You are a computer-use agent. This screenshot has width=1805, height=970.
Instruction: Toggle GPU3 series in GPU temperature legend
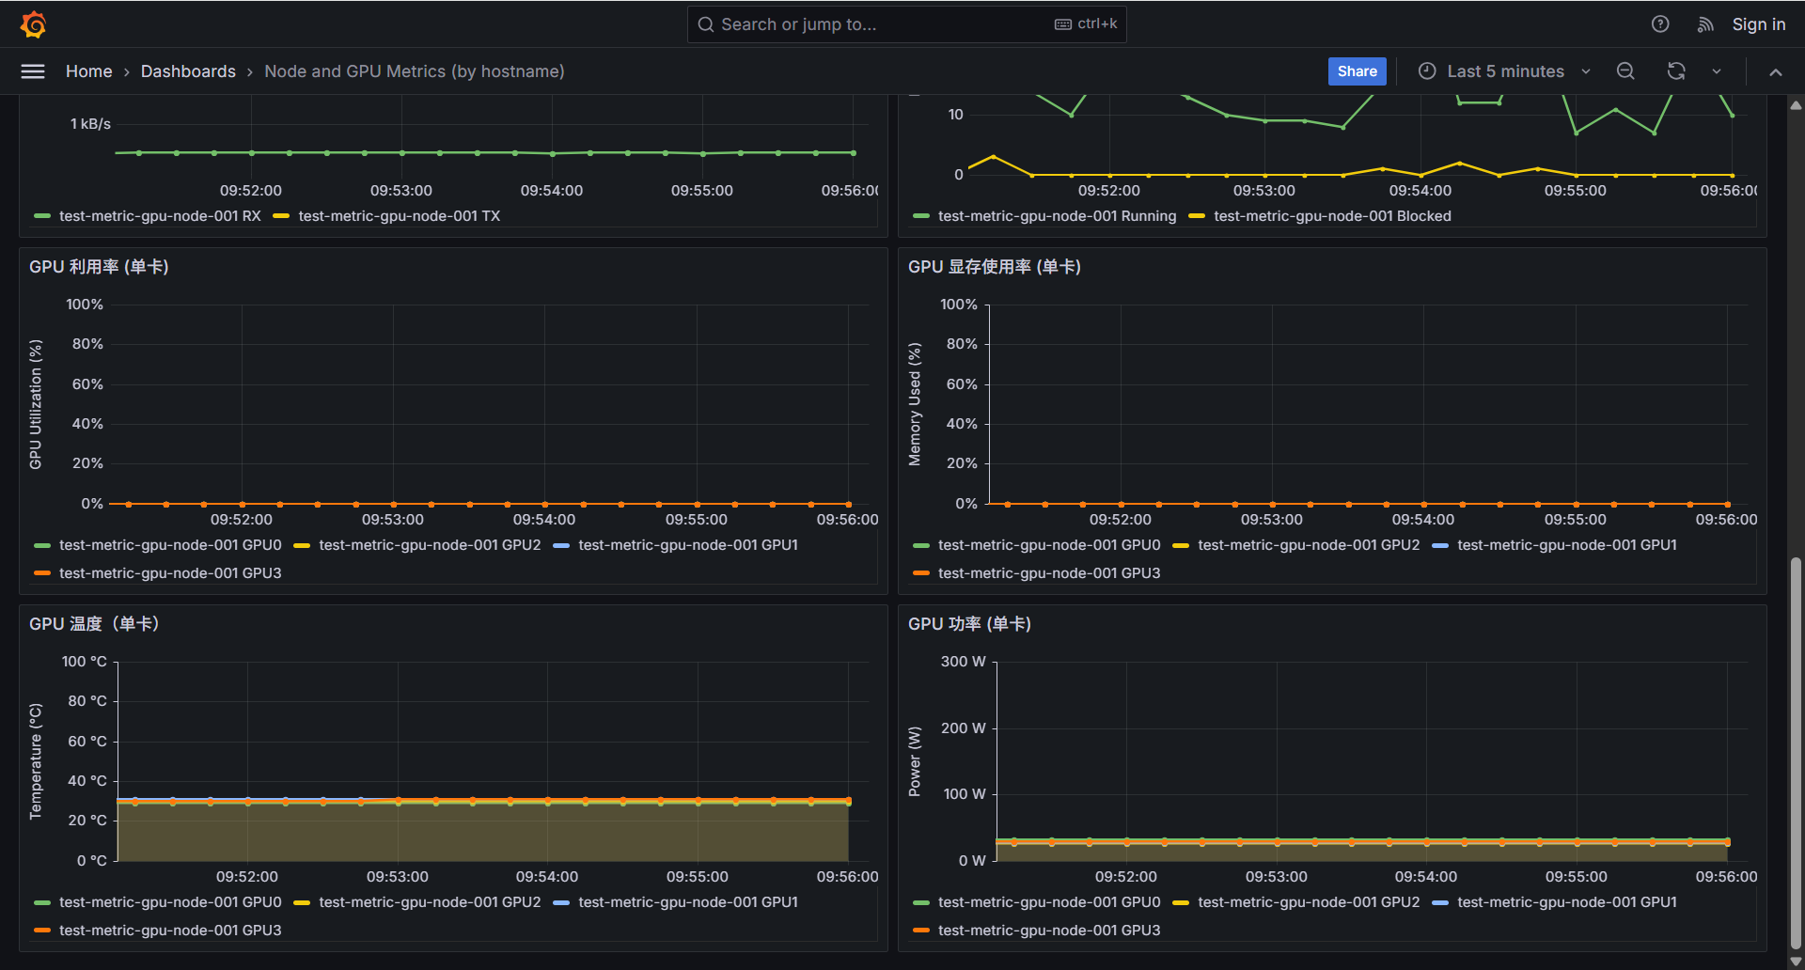tap(169, 931)
